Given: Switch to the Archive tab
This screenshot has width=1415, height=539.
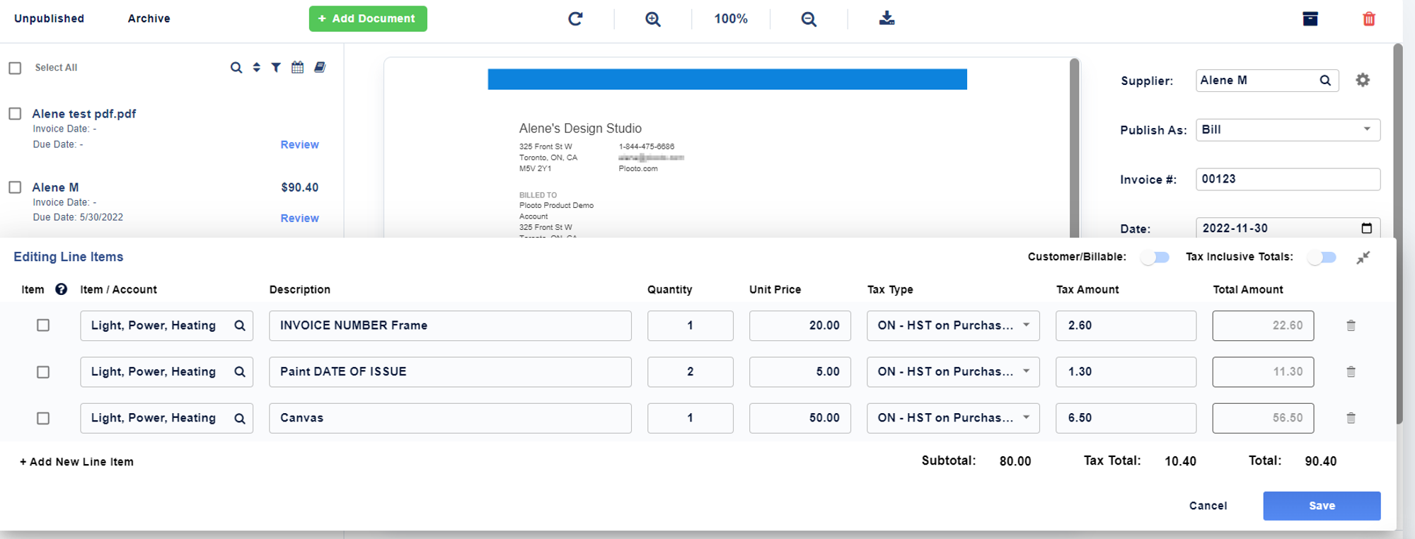Looking at the screenshot, I should pyautogui.click(x=149, y=18).
